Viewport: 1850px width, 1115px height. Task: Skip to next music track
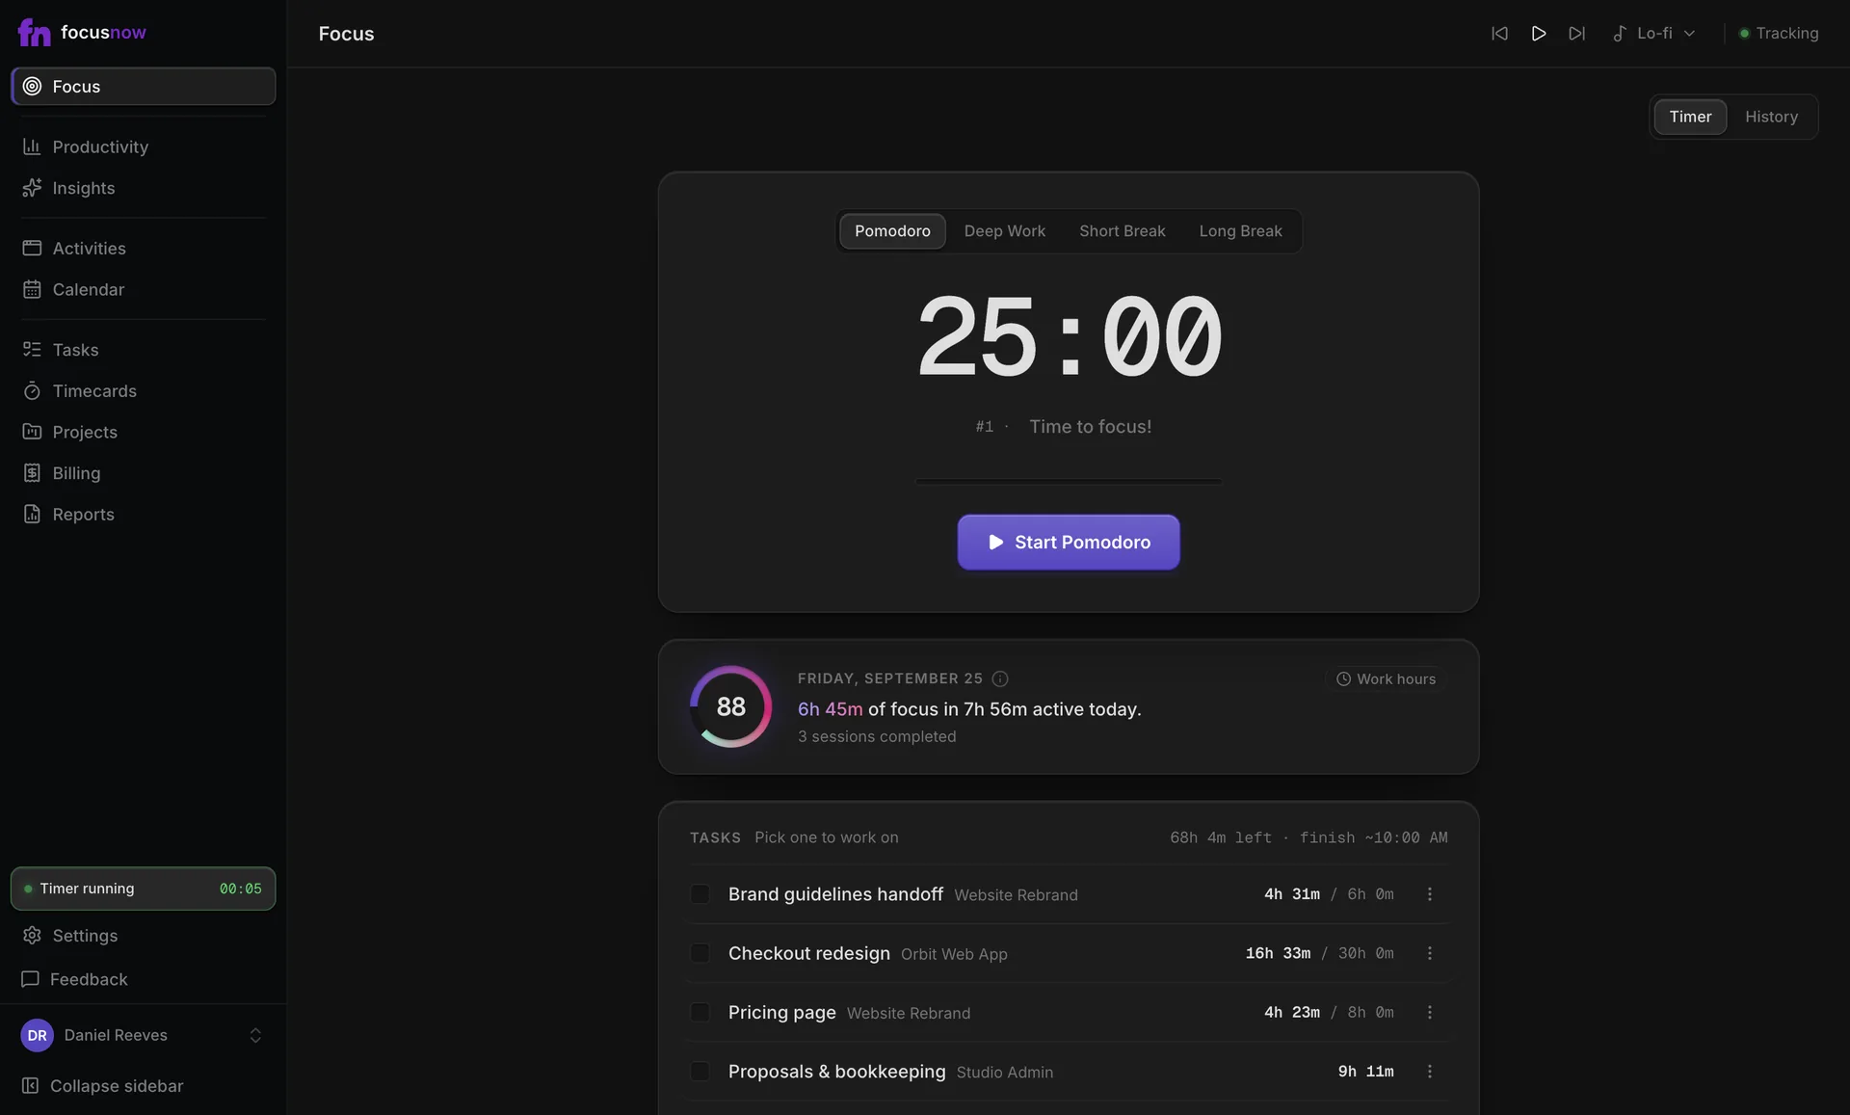pyautogui.click(x=1577, y=33)
